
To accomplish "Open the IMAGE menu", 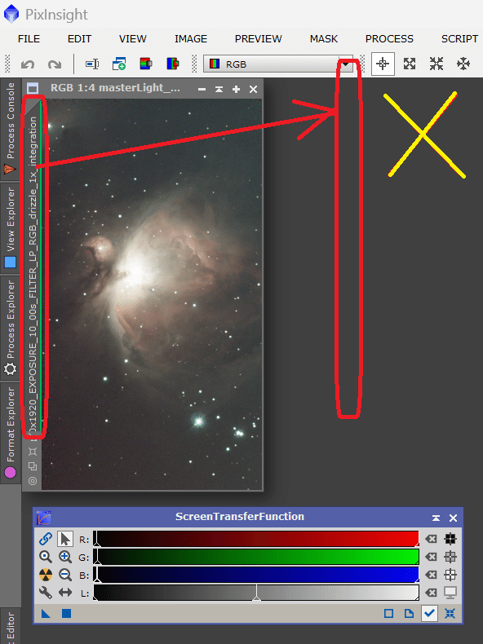I will click(x=191, y=39).
